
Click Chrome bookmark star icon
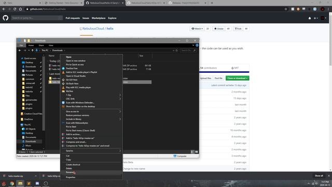[286, 9]
